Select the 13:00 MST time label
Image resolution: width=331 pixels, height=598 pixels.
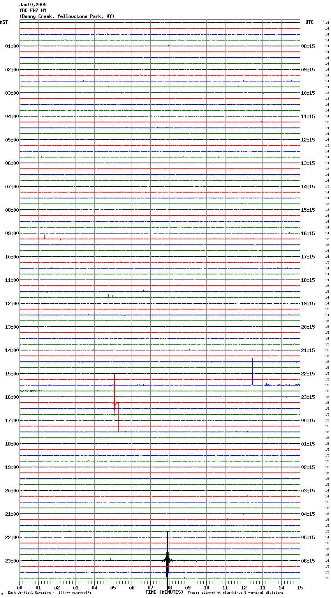tap(12, 327)
